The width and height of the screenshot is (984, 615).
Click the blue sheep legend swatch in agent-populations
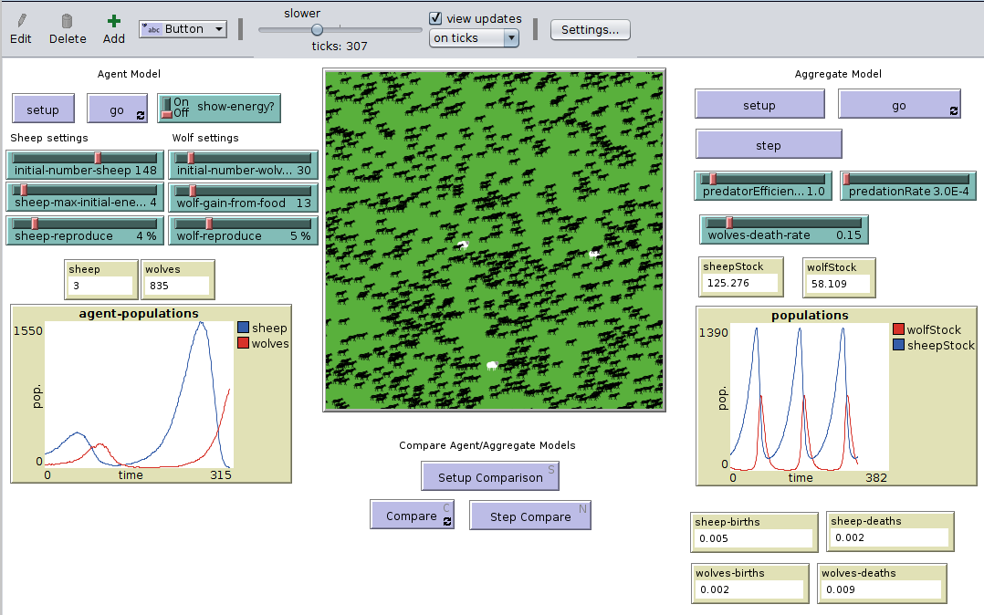pyautogui.click(x=243, y=328)
